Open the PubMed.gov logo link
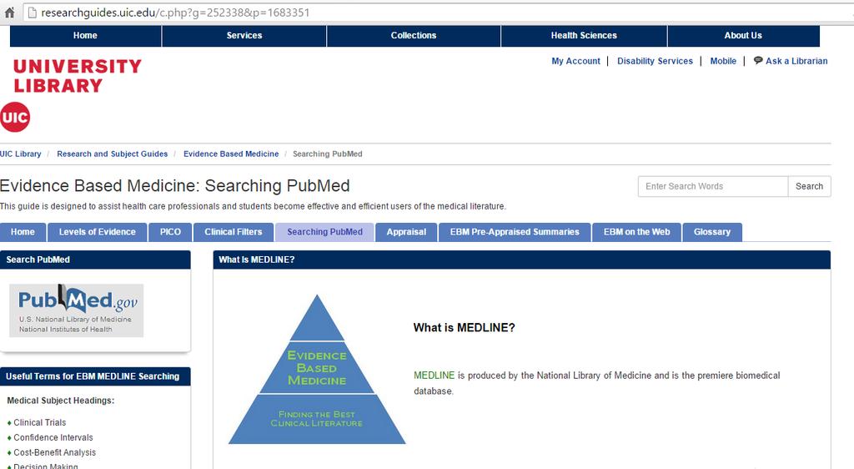Viewport: 854px width, 469px height. coord(76,310)
